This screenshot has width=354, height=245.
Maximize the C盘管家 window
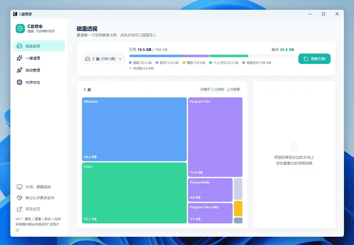[x=324, y=14]
